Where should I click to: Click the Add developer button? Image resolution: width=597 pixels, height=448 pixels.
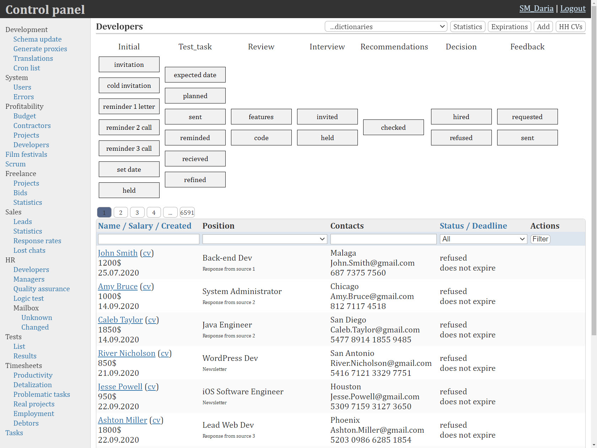(543, 27)
